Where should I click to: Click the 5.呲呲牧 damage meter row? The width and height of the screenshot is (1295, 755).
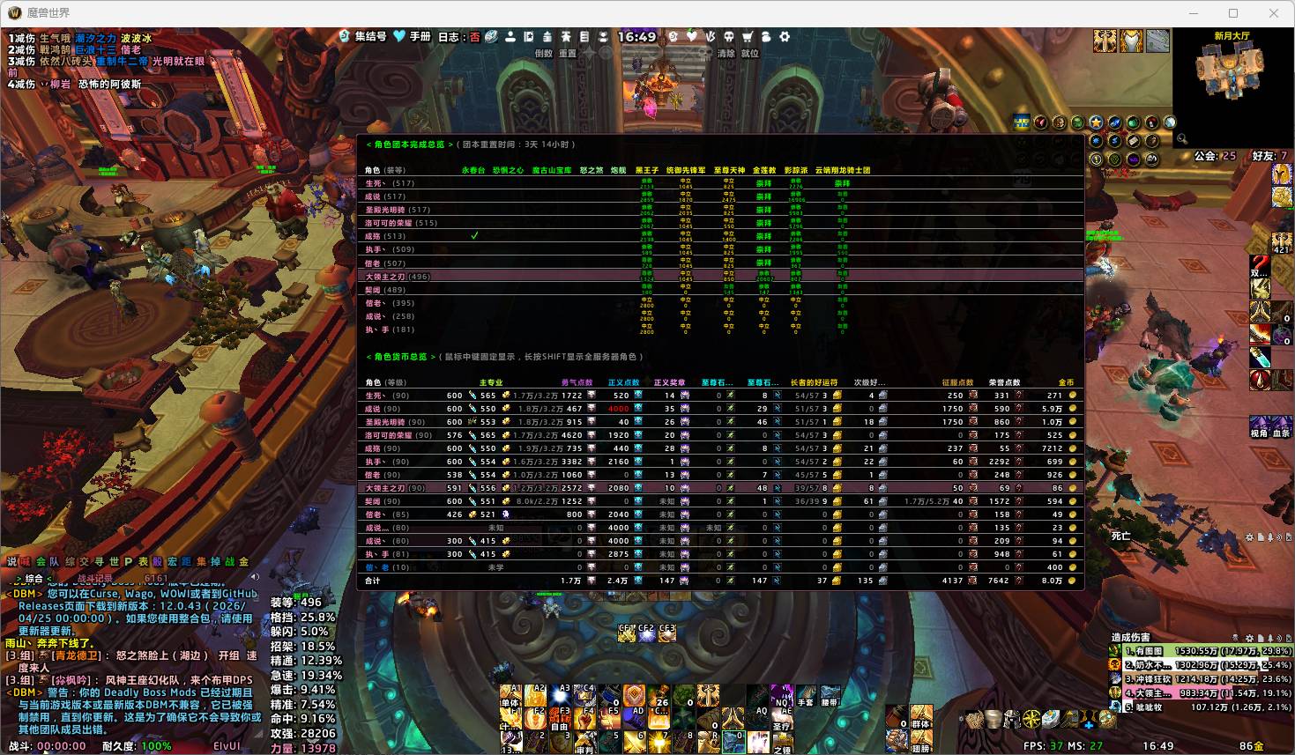tap(1202, 707)
